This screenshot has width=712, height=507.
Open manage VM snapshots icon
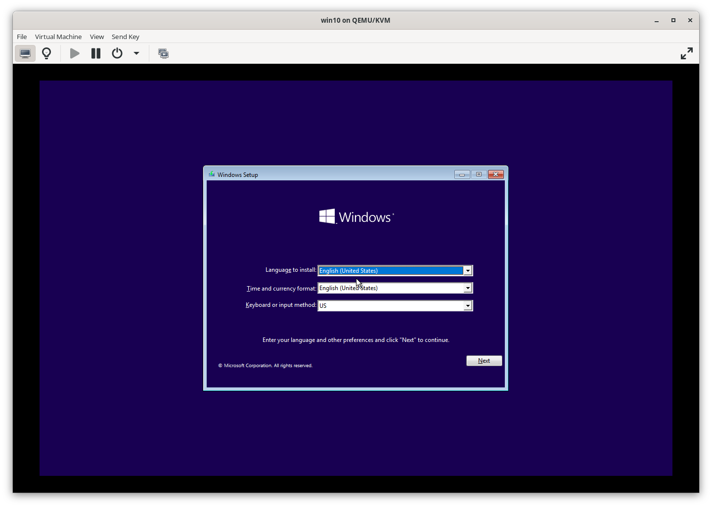point(163,53)
